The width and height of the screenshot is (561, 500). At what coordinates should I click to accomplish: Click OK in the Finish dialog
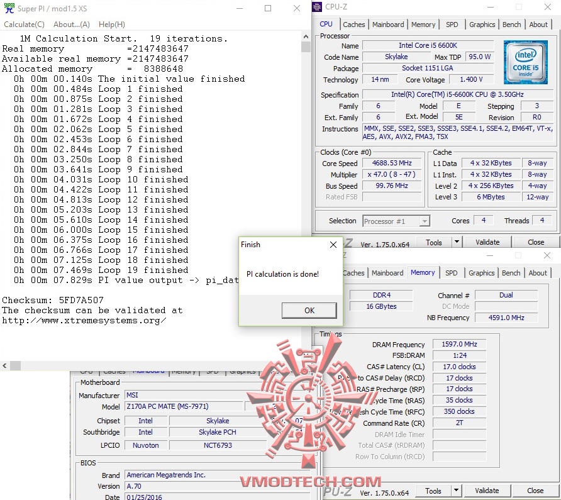click(x=309, y=310)
